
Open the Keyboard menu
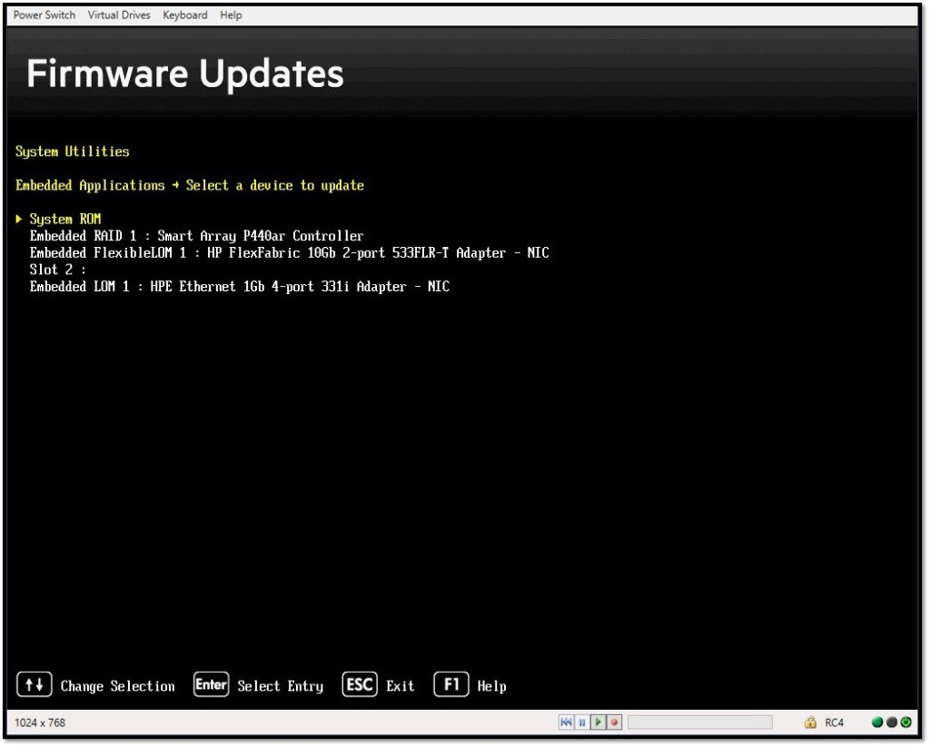click(x=185, y=15)
